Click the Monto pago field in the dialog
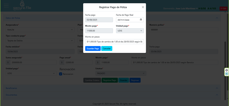The image size is (229, 106). pyautogui.click(x=99, y=31)
